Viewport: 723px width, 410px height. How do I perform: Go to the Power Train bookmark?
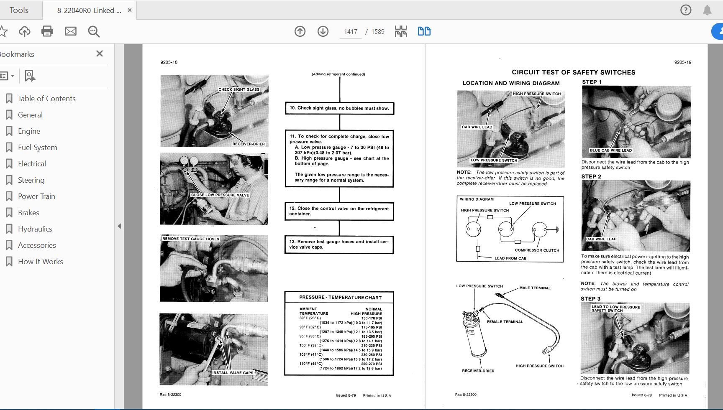pyautogui.click(x=36, y=196)
